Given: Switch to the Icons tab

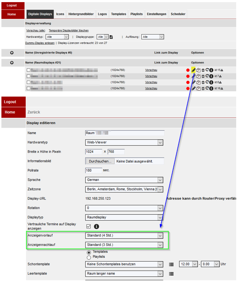Looking at the screenshot, I should point(60,14).
